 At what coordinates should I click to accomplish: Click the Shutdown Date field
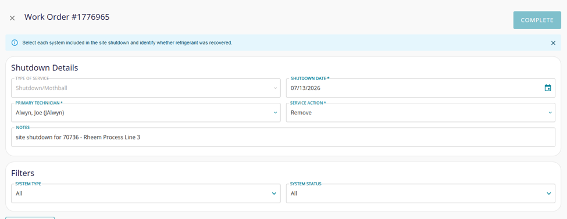point(420,88)
